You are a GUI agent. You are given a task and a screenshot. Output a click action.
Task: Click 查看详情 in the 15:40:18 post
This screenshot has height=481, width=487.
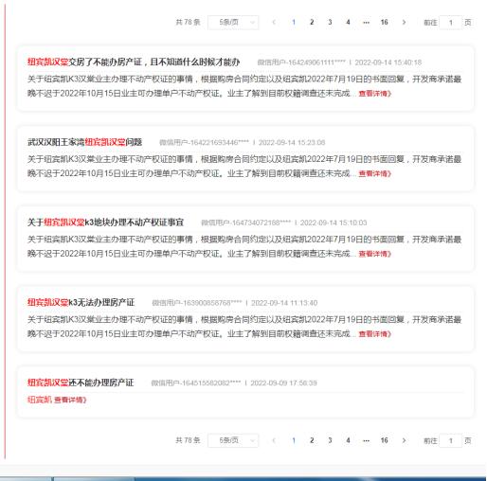tap(375, 94)
